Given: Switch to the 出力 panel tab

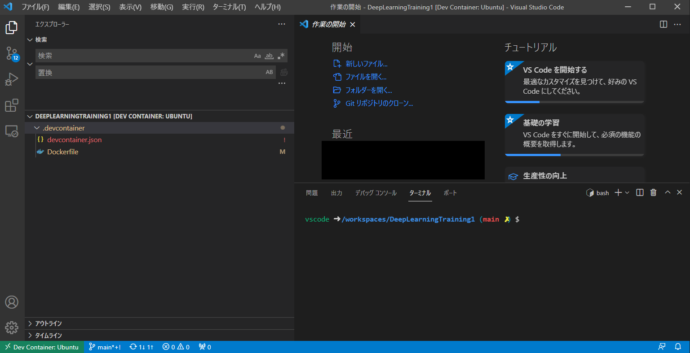Looking at the screenshot, I should tap(336, 192).
